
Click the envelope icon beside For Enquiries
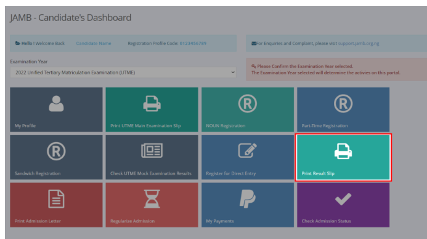[253, 43]
